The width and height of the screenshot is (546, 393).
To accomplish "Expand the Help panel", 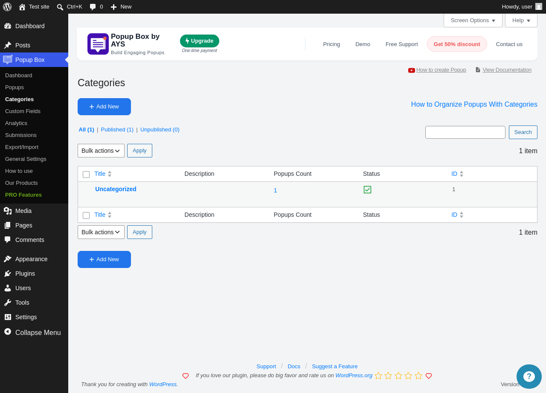I will pos(521,20).
